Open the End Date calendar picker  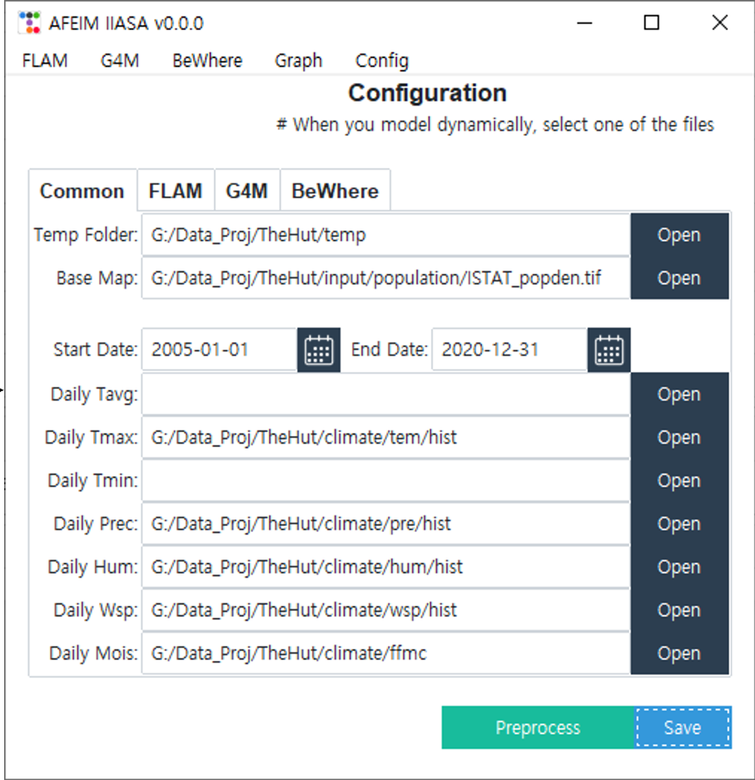(608, 350)
